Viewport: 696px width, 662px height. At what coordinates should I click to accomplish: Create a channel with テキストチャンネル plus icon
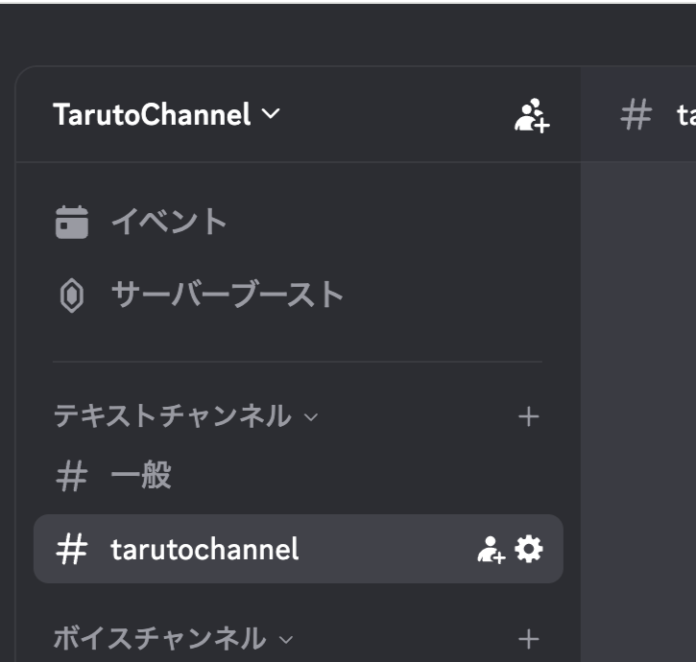[x=528, y=416]
